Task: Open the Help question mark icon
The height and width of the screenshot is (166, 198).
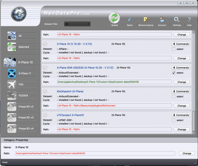Action: click(189, 20)
